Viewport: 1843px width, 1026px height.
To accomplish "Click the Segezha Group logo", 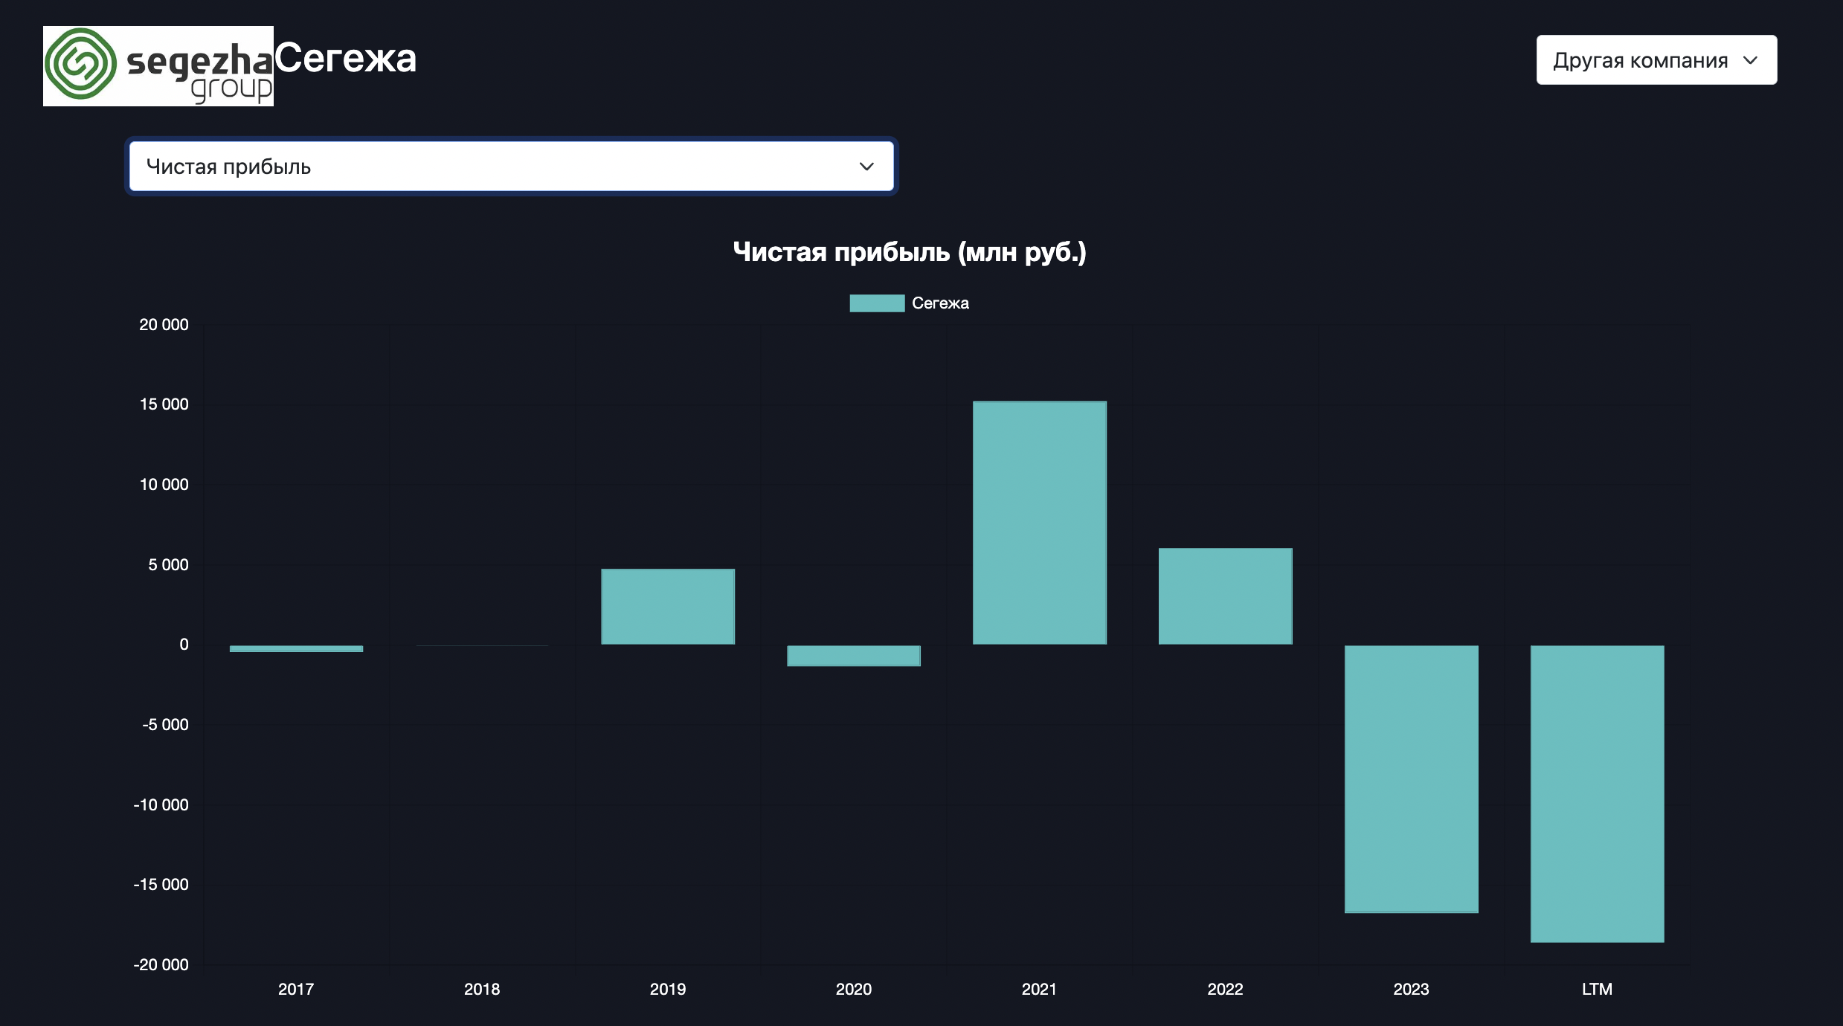I will tap(158, 66).
